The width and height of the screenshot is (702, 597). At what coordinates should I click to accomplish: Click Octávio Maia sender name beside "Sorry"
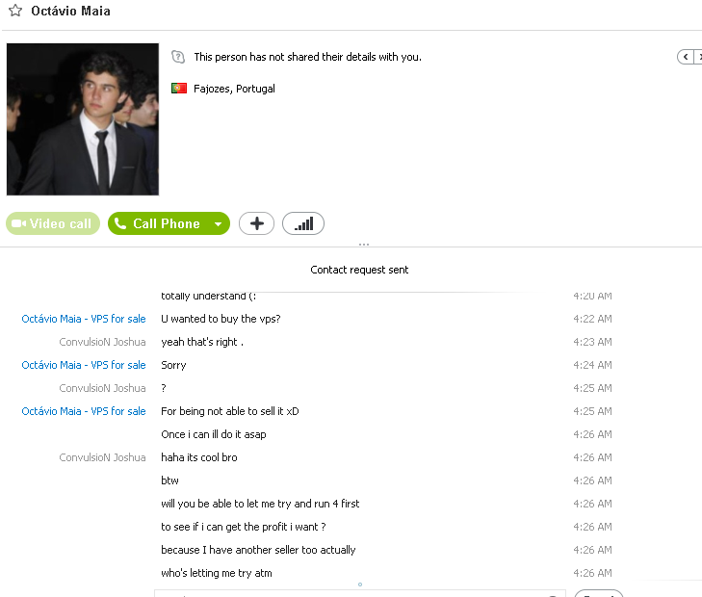[x=84, y=365]
